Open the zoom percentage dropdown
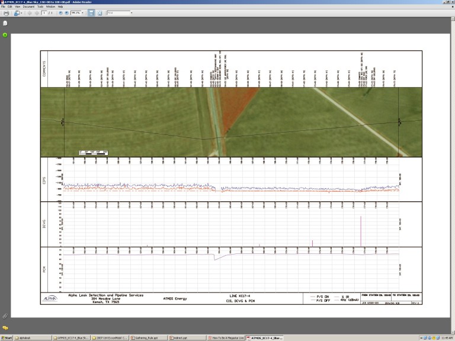Viewport: 455px width, 341px height. pos(82,13)
